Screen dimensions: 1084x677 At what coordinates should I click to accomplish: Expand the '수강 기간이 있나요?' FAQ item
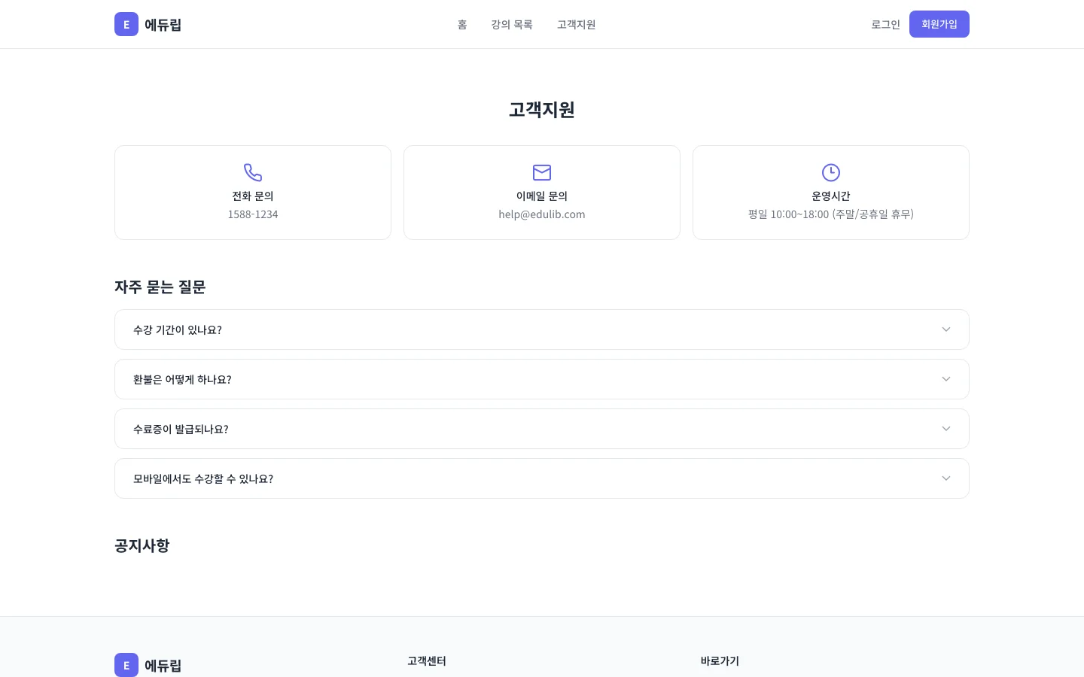pos(542,329)
